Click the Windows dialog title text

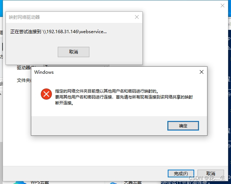point(44,72)
